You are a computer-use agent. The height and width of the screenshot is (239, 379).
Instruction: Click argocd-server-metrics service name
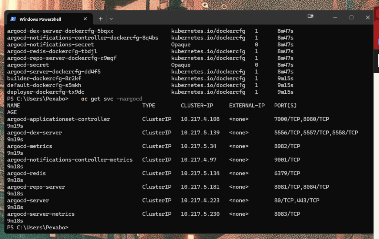coord(41,214)
